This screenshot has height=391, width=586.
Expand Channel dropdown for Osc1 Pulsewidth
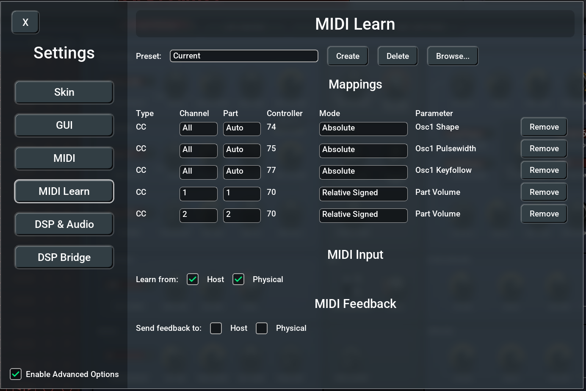point(198,150)
